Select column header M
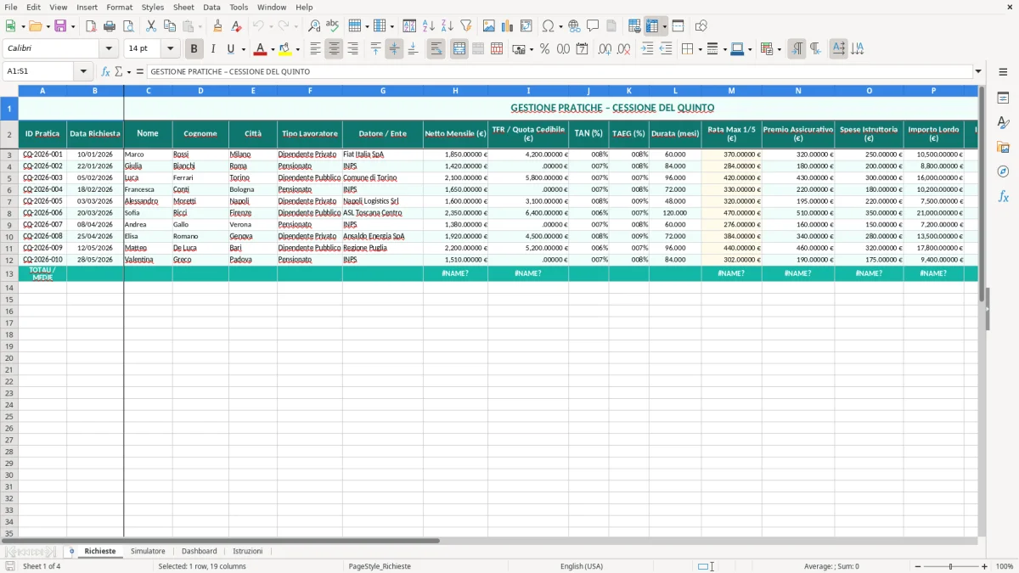 click(731, 91)
